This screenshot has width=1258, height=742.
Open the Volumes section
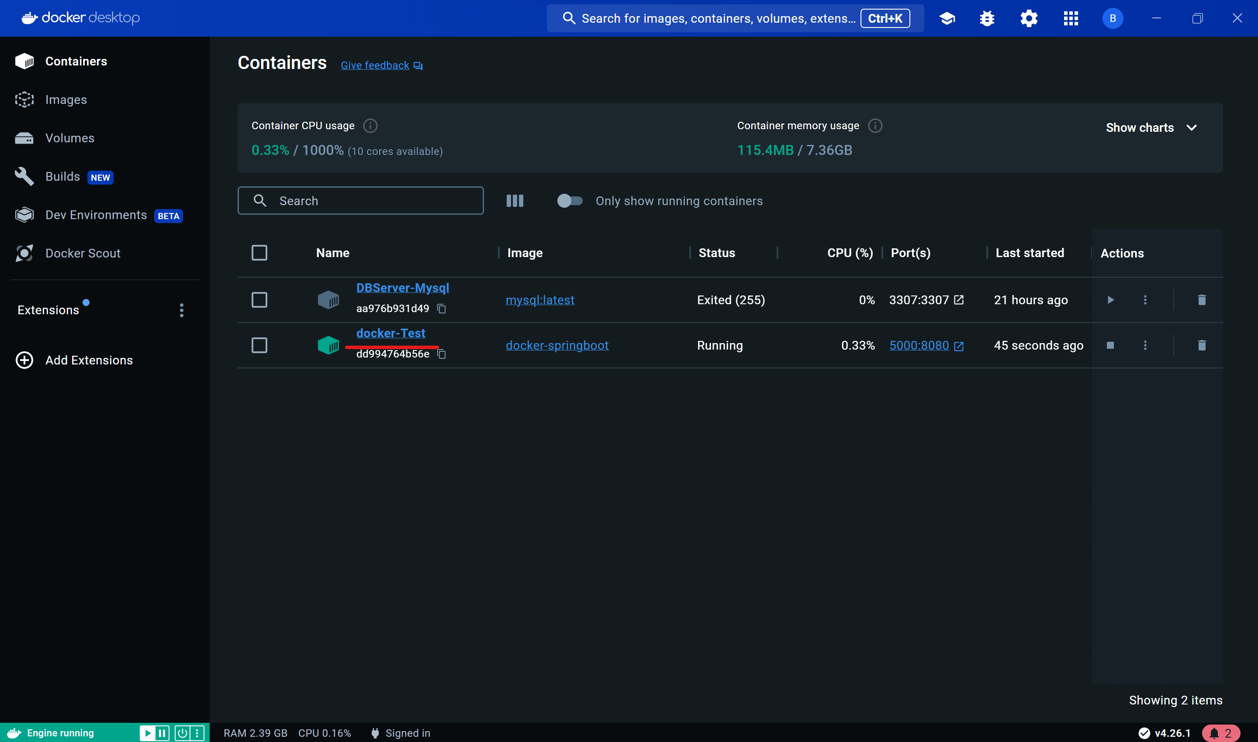click(x=69, y=138)
